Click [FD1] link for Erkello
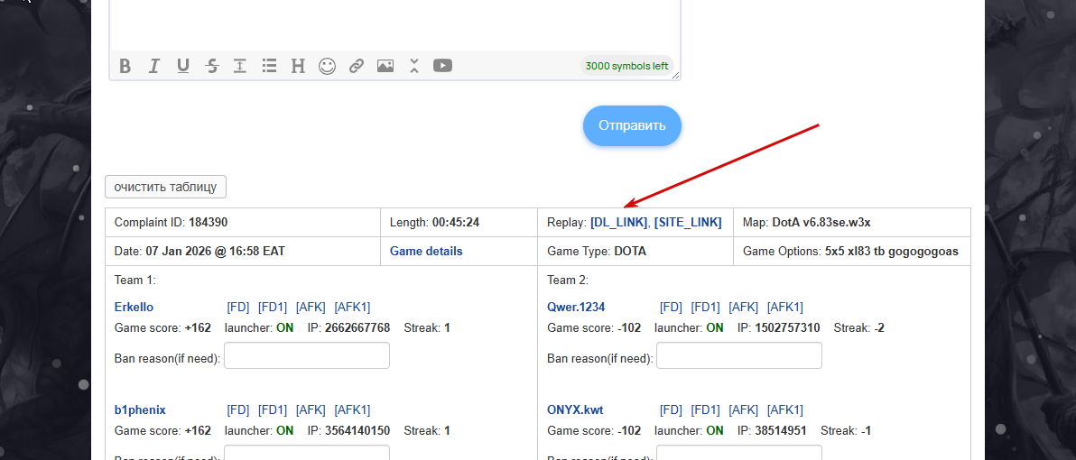This screenshot has width=1076, height=460. click(273, 308)
